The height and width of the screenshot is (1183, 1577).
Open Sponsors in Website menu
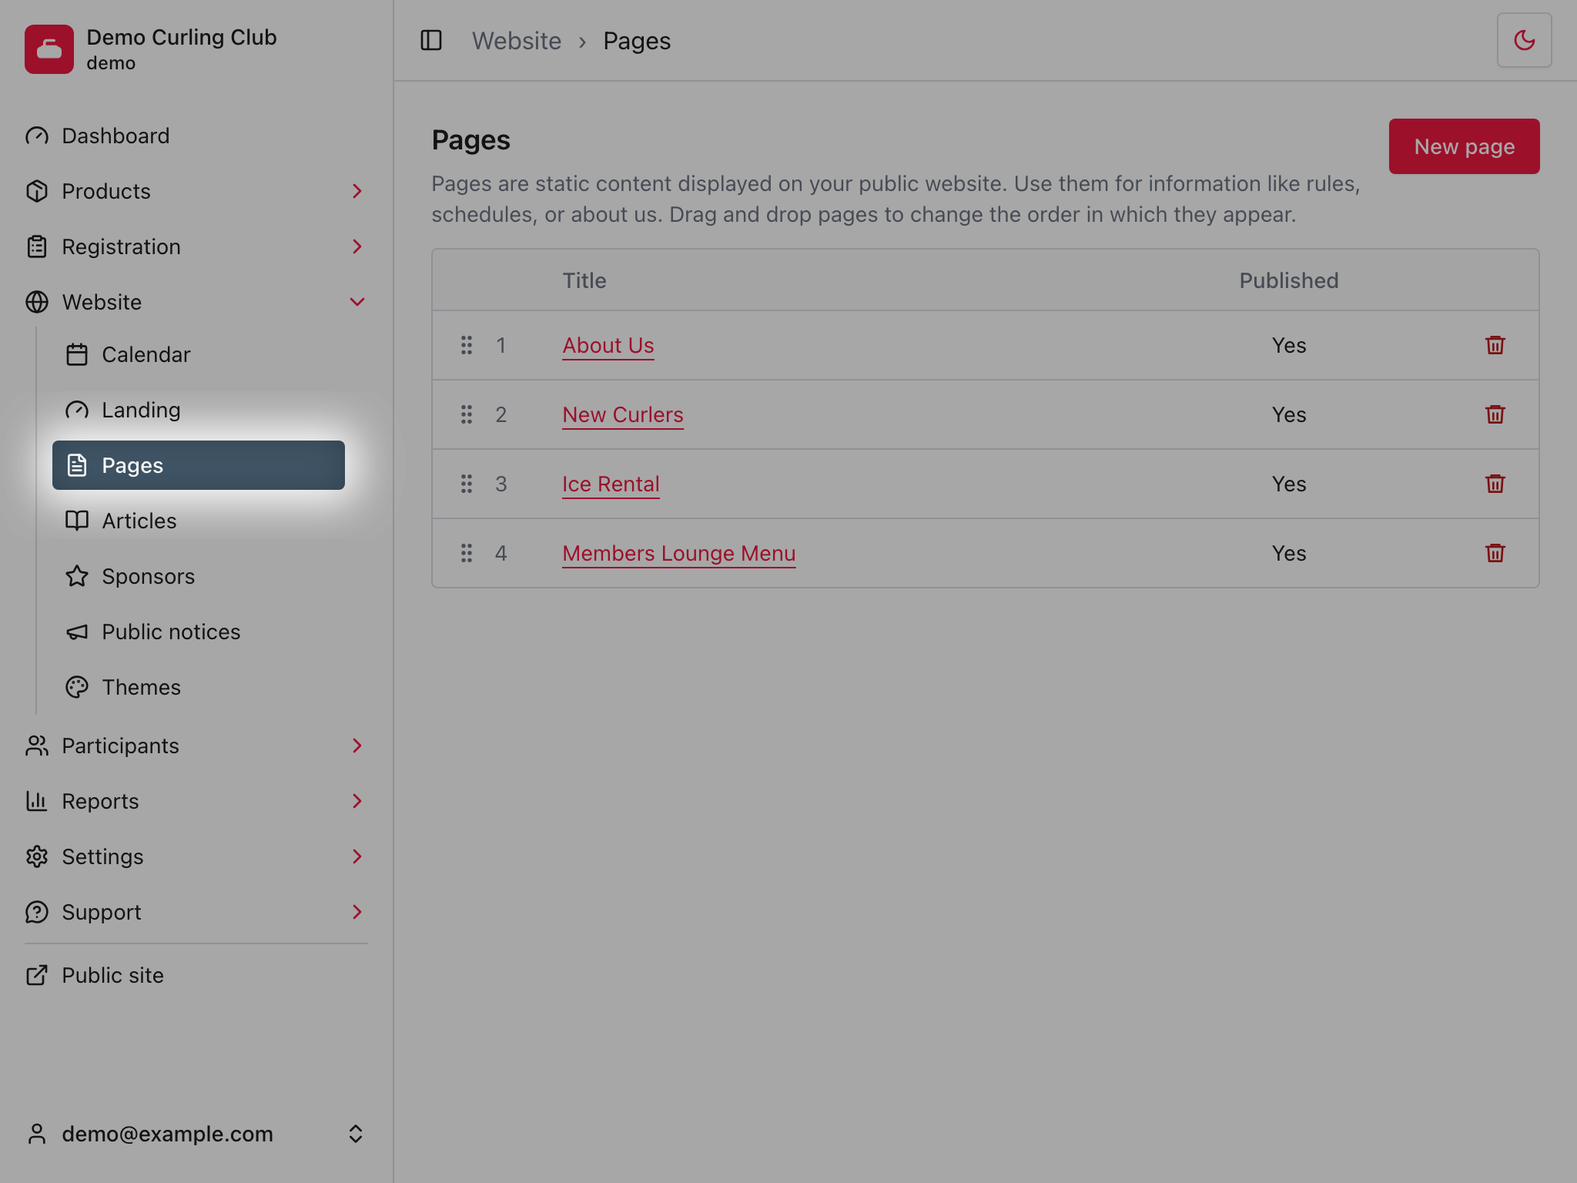199,576
